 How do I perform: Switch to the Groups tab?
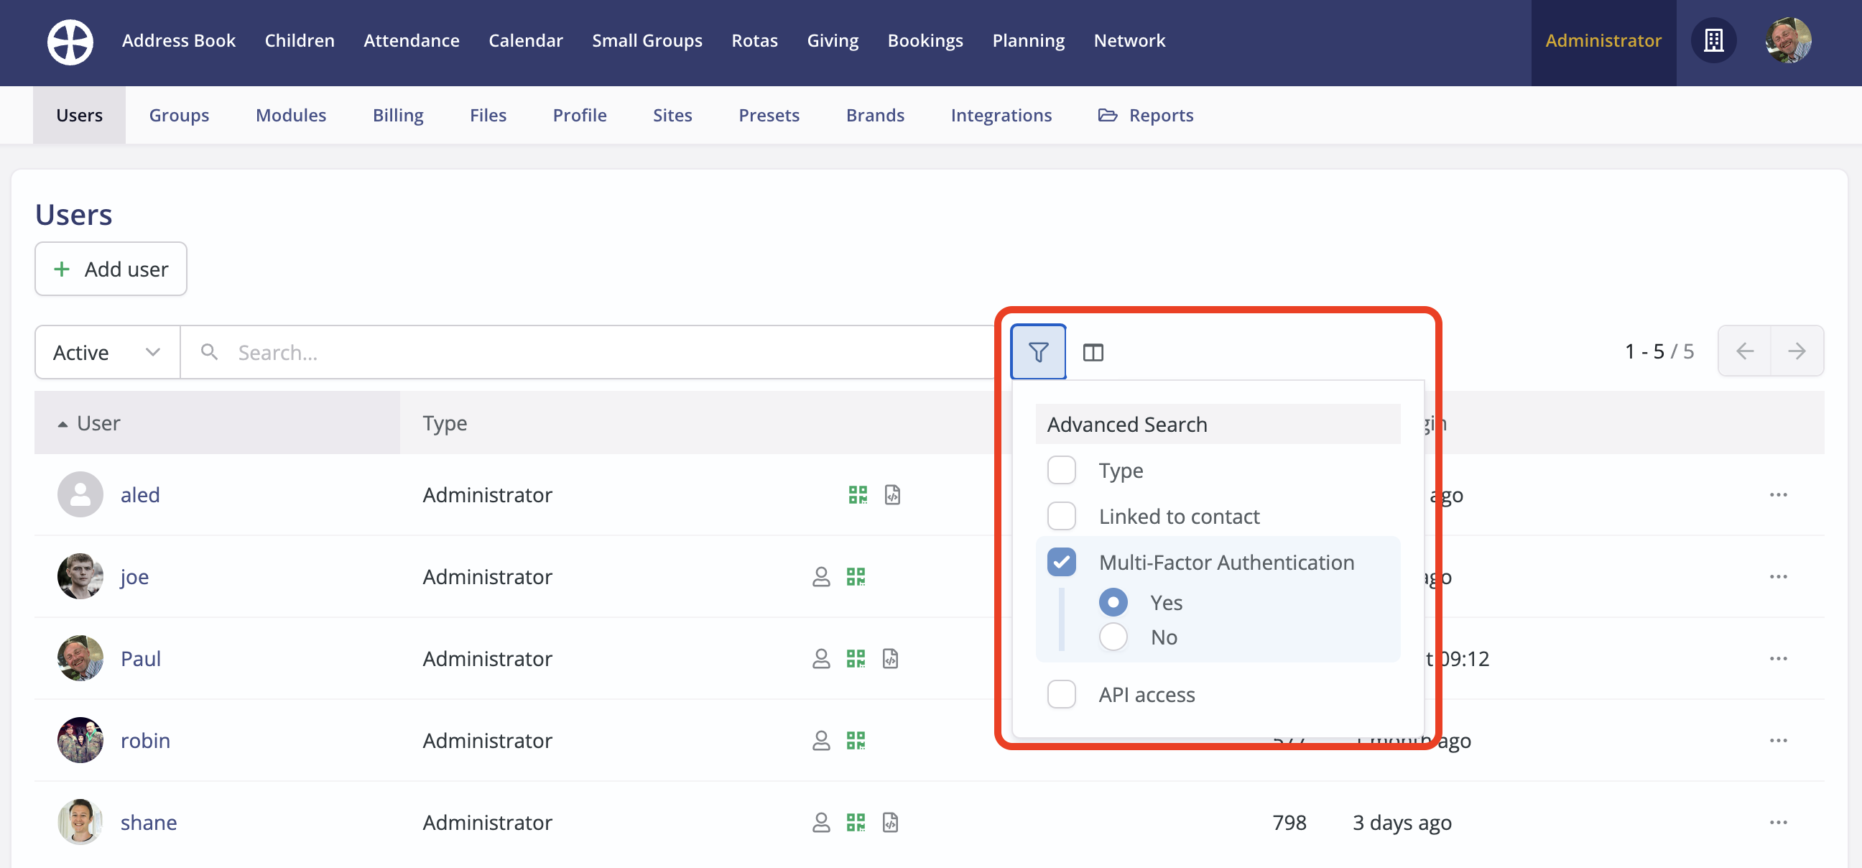pos(179,115)
